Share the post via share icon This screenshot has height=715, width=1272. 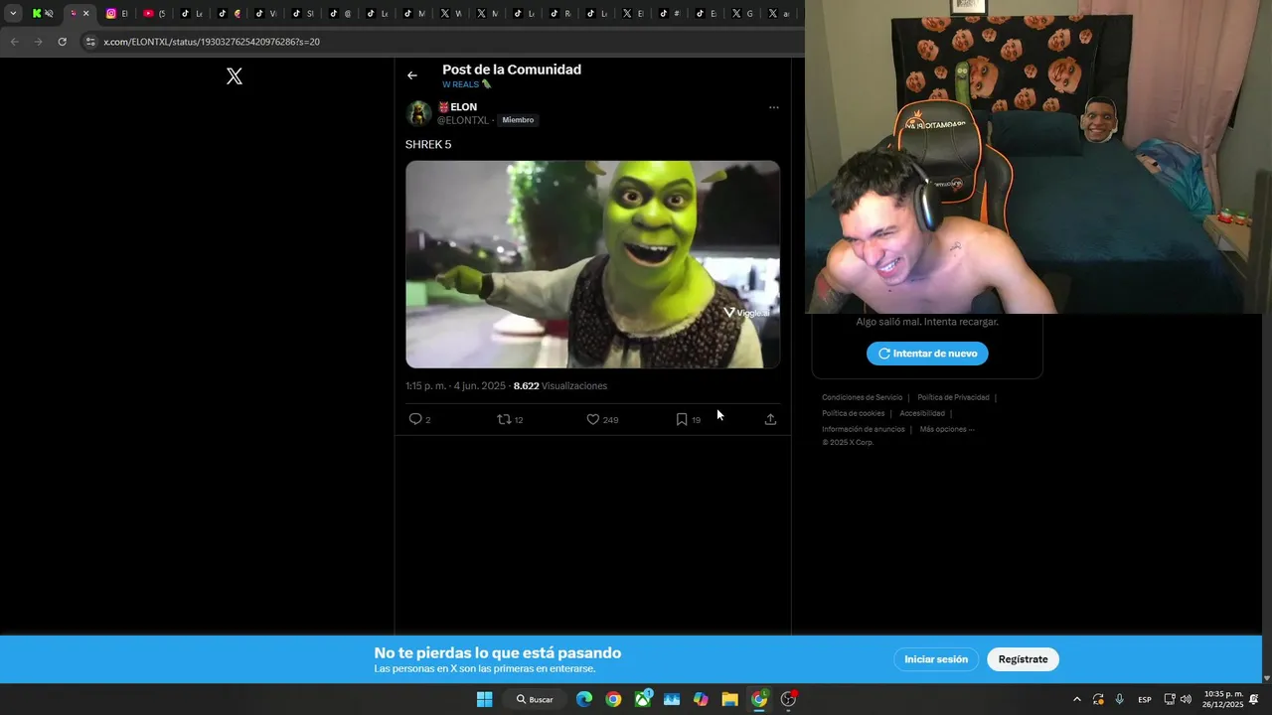(x=770, y=419)
